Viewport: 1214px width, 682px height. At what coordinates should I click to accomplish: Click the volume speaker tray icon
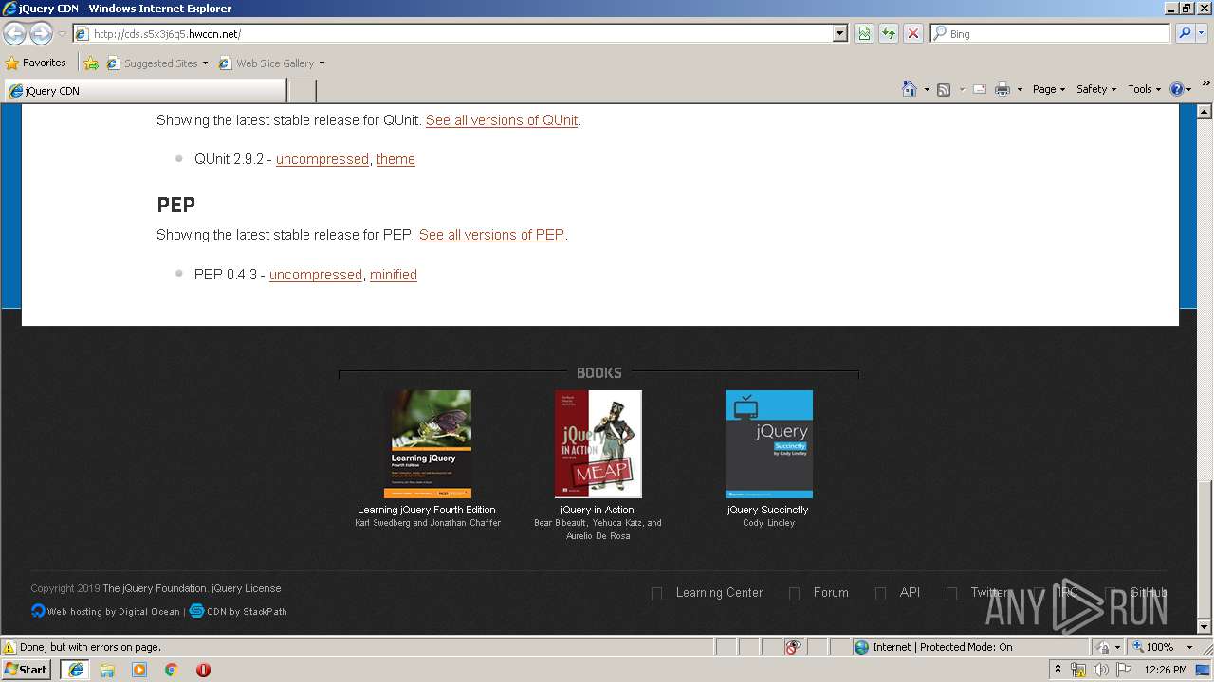coord(1101,670)
